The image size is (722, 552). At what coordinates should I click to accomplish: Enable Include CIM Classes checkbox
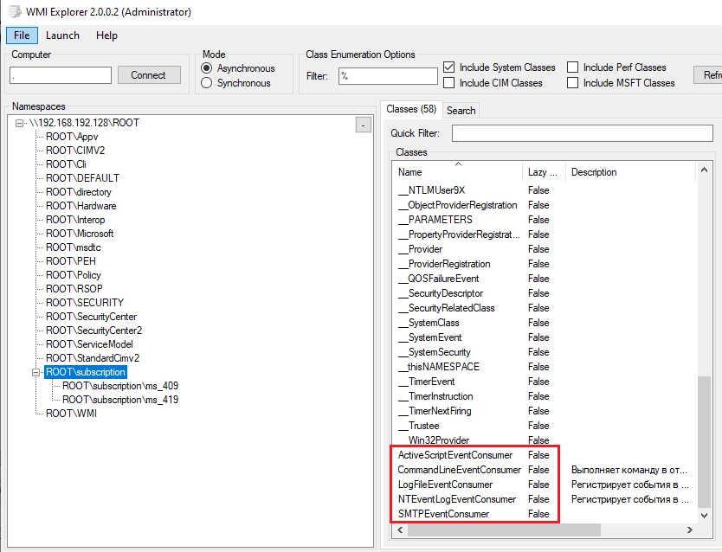[449, 83]
